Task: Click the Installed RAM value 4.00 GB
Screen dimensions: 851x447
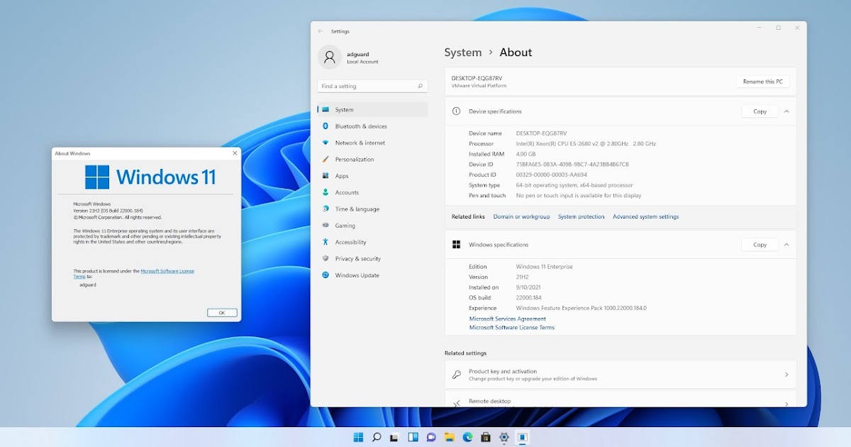Action: pos(526,154)
